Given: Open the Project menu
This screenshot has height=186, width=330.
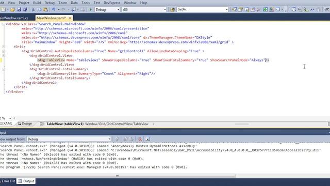Looking at the screenshot, I should click(x=24, y=3).
